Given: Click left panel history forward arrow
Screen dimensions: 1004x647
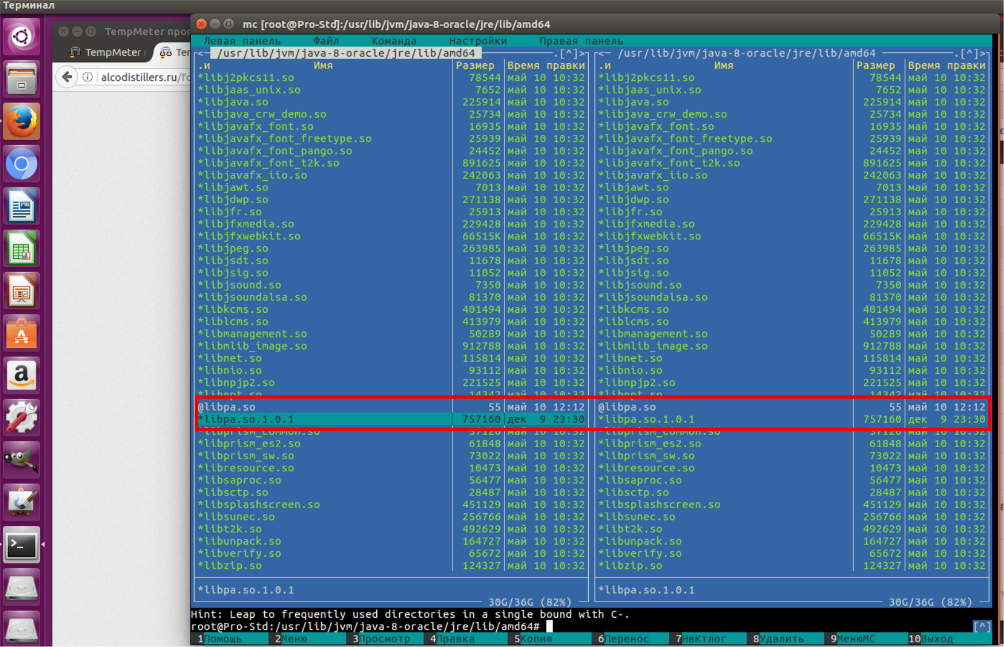Looking at the screenshot, I should pos(582,53).
